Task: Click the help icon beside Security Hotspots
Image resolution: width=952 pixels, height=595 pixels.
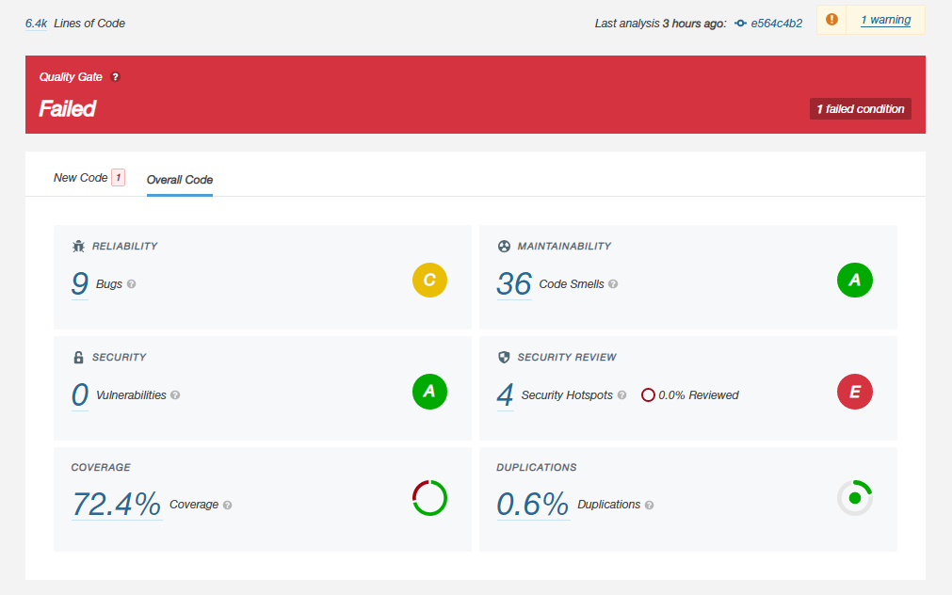Action: pos(621,395)
